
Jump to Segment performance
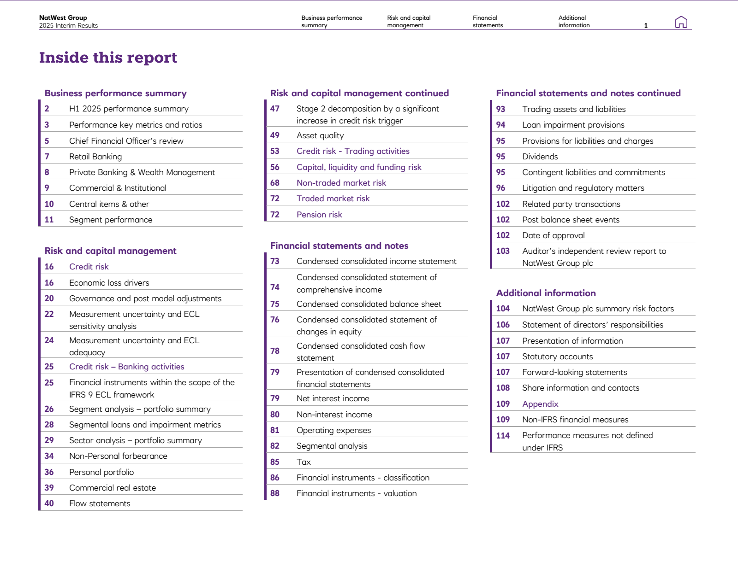click(111, 220)
